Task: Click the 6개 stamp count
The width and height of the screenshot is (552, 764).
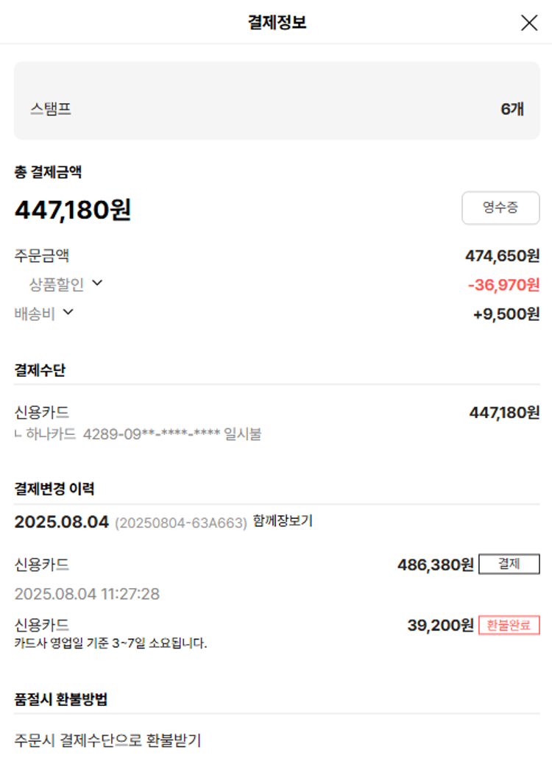Action: point(512,110)
